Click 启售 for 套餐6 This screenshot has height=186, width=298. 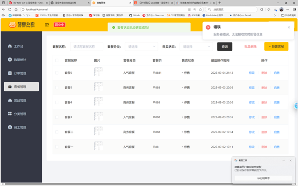click(276, 73)
